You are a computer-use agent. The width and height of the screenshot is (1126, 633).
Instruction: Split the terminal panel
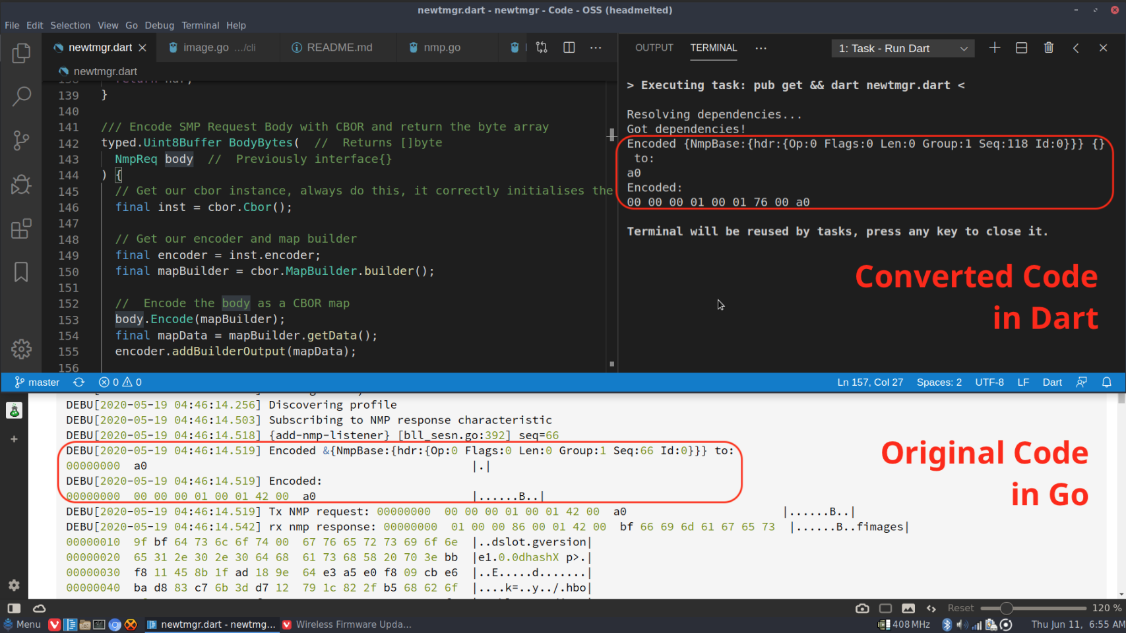click(x=1021, y=48)
